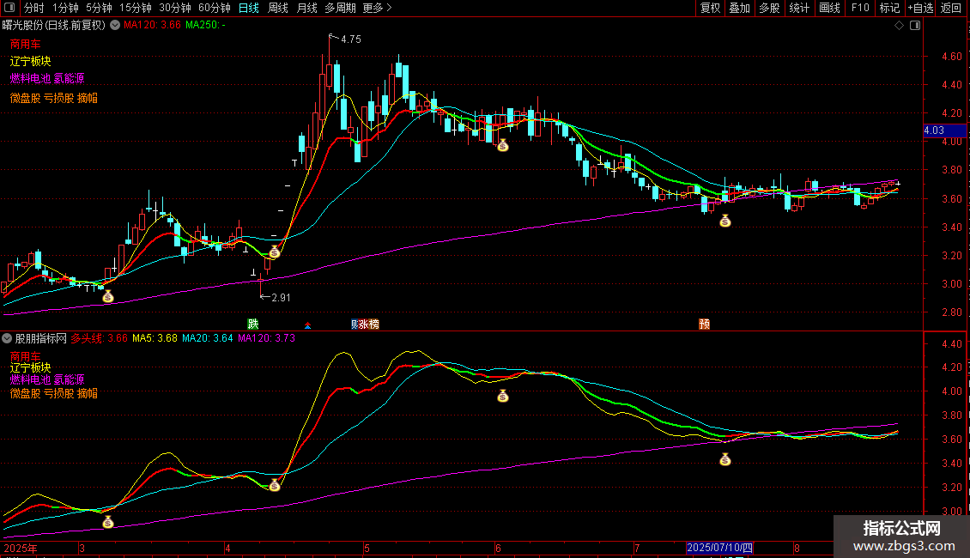Switch to 60分钟 period
The image size is (970, 558).
click(x=214, y=8)
